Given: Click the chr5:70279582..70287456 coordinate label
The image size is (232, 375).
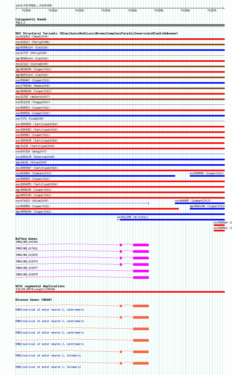Looking at the screenshot, I should point(34,5).
